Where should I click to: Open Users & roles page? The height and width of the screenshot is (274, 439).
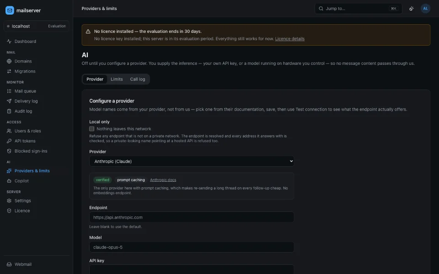37,131
